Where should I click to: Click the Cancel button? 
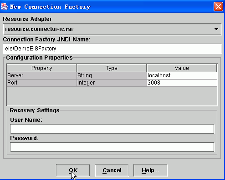pos(112,170)
